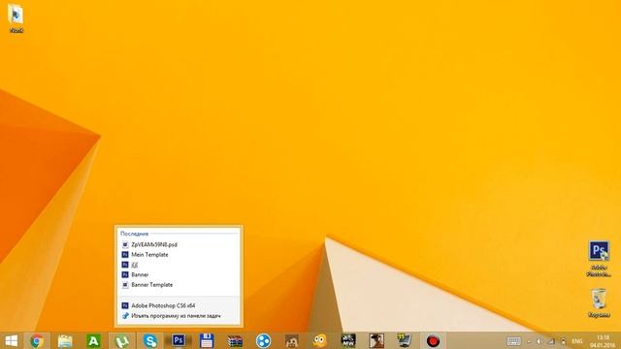Open Skype from the taskbar
Viewport: 621px width, 349px height.
pyautogui.click(x=150, y=340)
